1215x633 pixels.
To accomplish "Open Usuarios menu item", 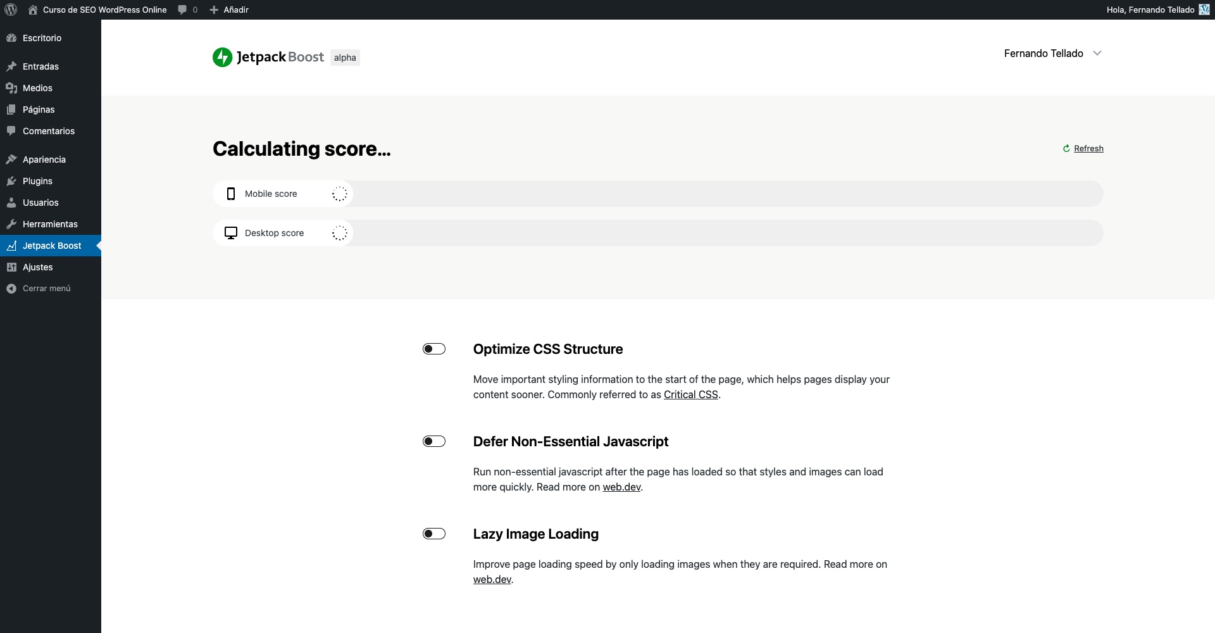I will (51, 203).
